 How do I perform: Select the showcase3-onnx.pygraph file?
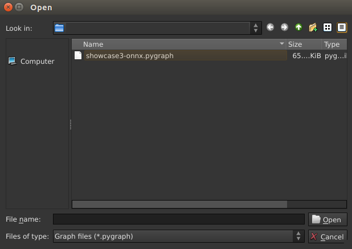[129, 56]
